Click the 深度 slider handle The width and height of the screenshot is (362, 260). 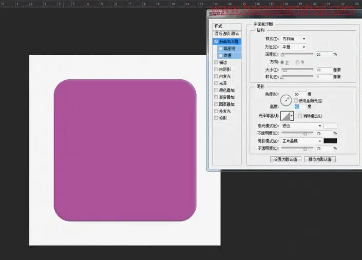pos(282,55)
